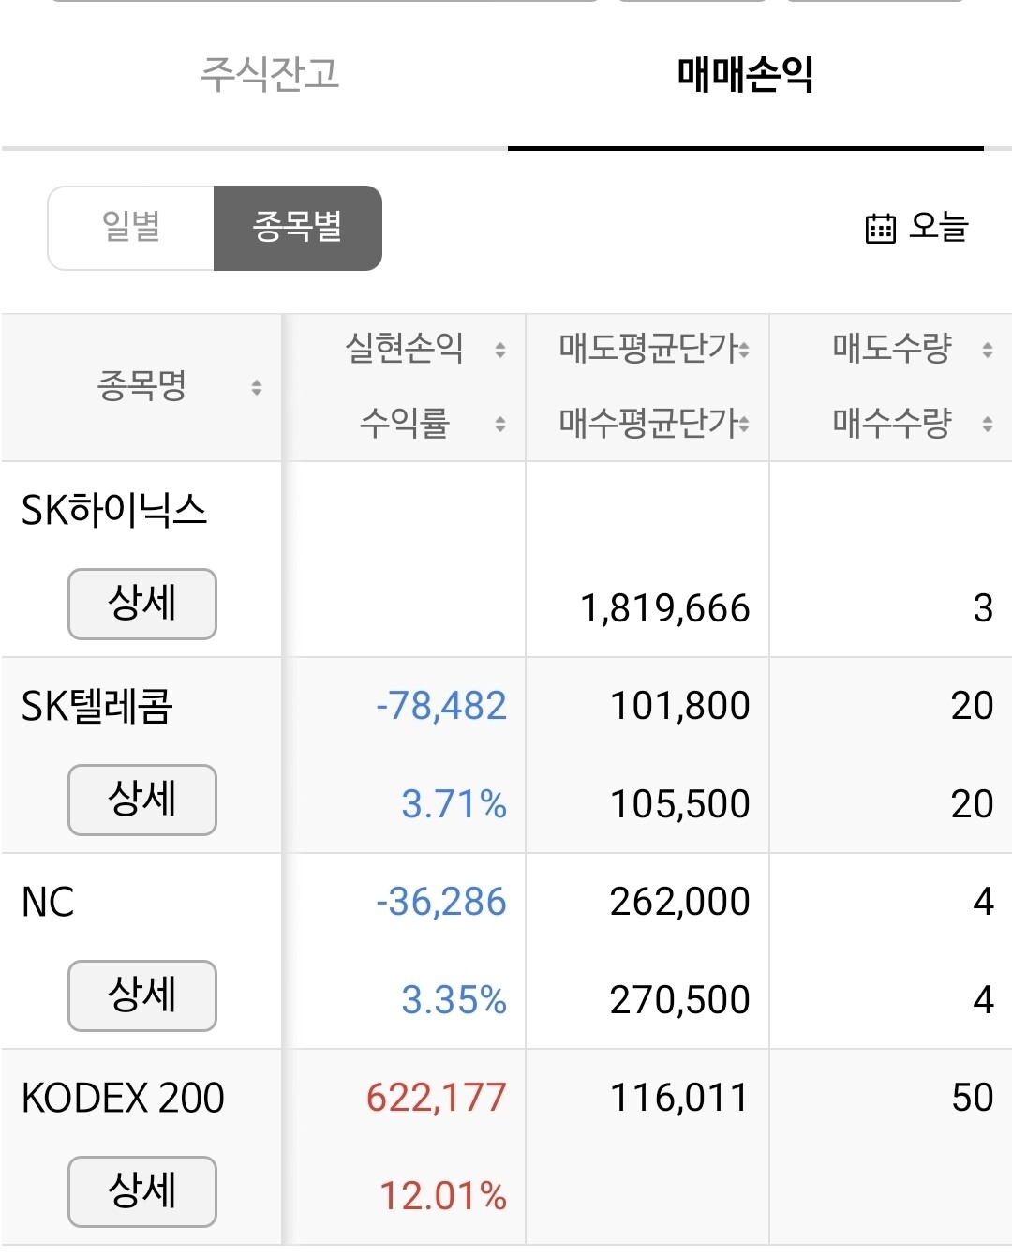The image size is (1012, 1257).
Task: Select the 종목별 segment toggle
Action: [x=298, y=228]
